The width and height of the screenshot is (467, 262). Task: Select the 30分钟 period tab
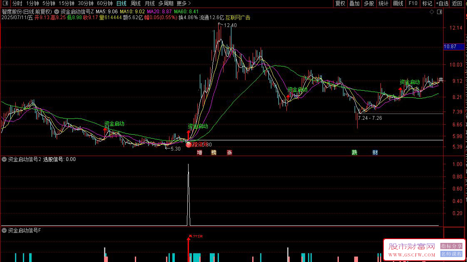[x=86, y=4]
